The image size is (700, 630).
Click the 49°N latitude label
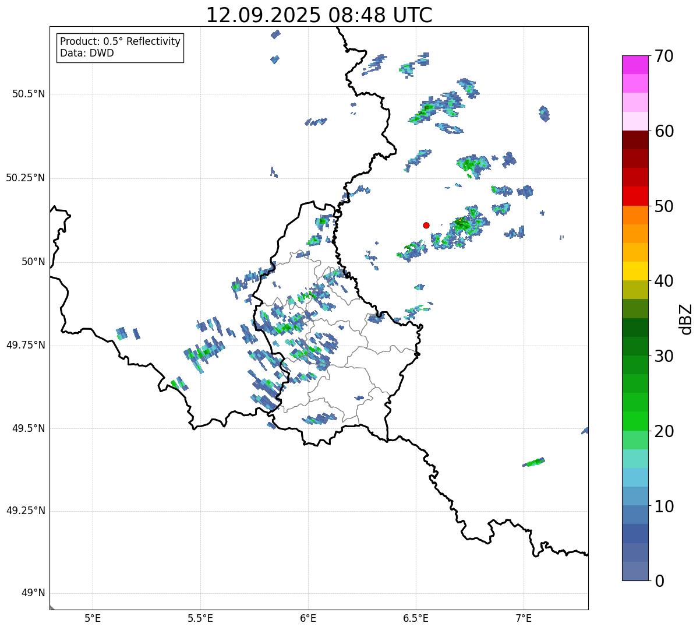tap(33, 593)
